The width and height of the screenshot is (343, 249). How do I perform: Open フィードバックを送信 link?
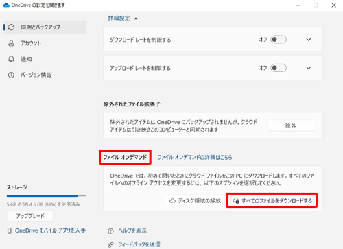(139, 244)
